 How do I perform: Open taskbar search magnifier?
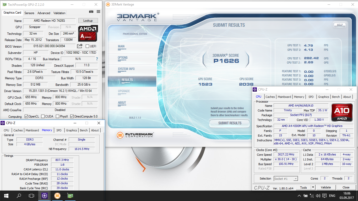[19, 196]
